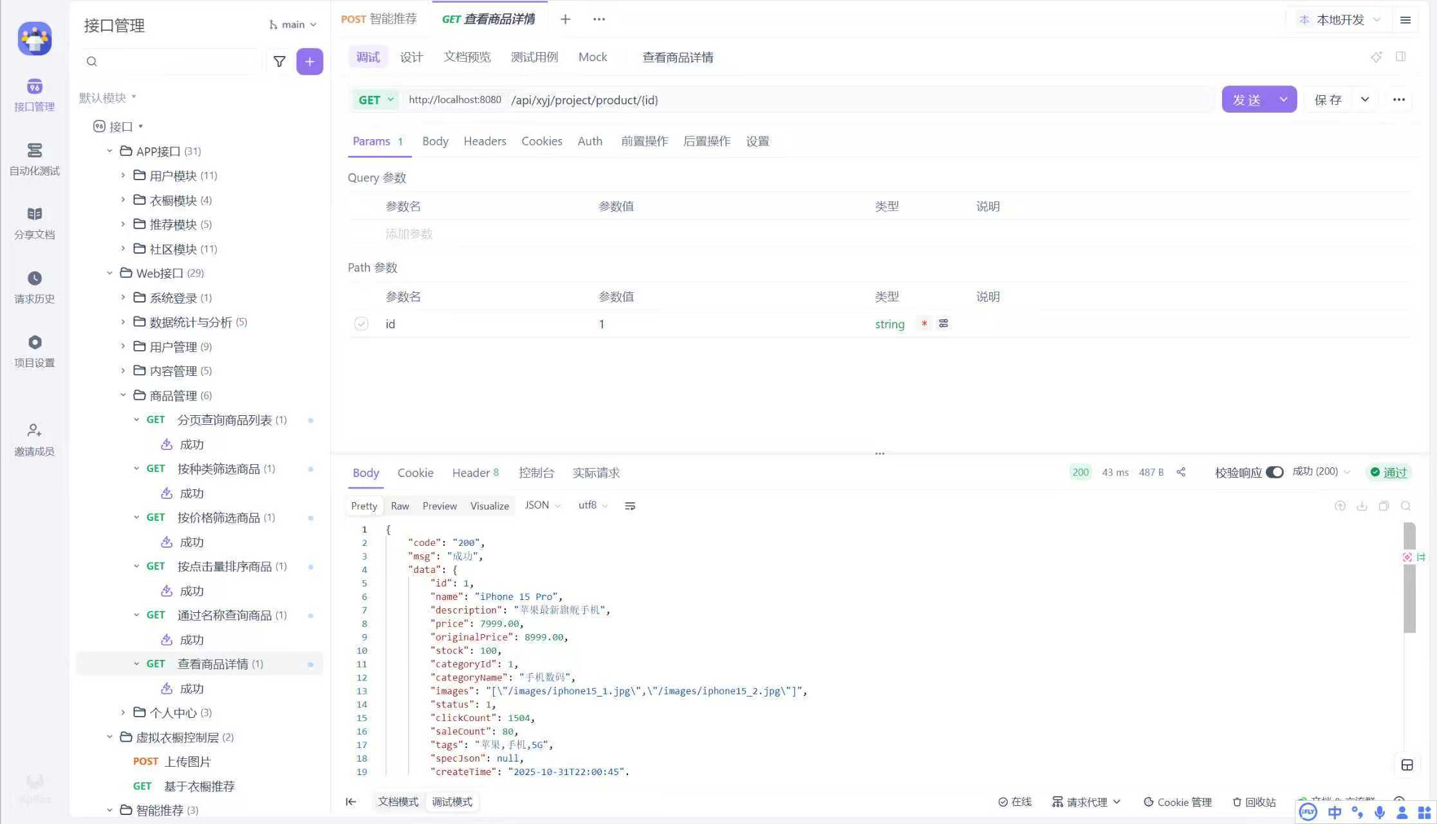The width and height of the screenshot is (1437, 824).
Task: Click the 发送 send button
Action: (1247, 100)
